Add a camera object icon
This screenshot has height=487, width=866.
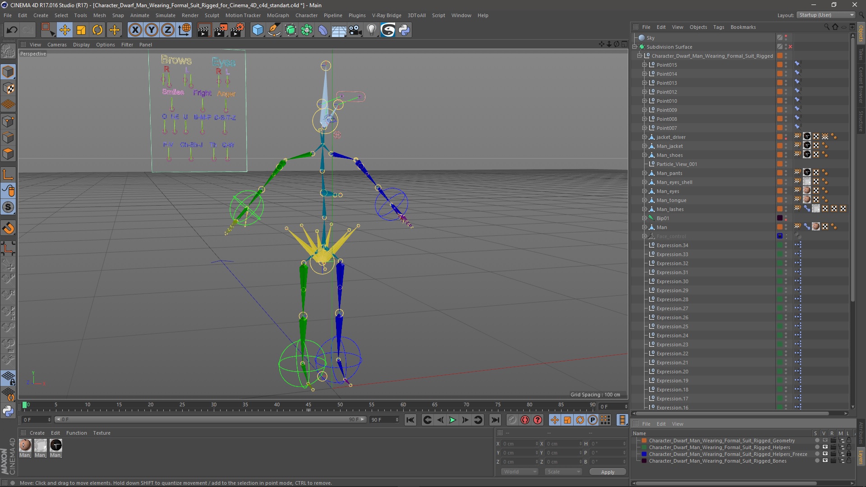coord(355,30)
